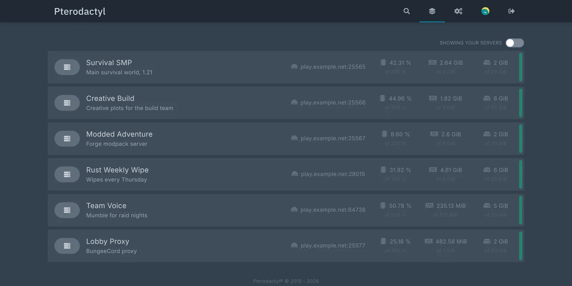Click the address play.example.net:28015
The height and width of the screenshot is (286, 572).
(333, 174)
